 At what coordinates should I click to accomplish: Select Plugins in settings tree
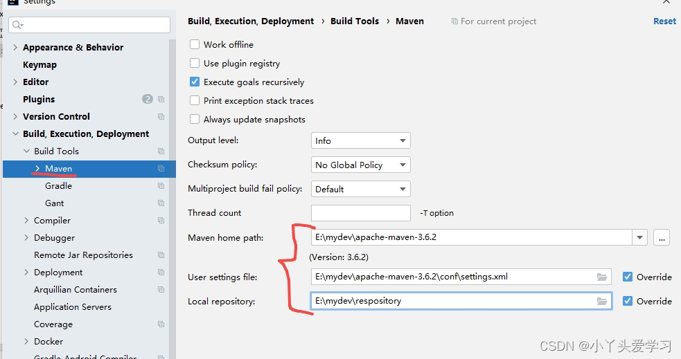click(39, 100)
